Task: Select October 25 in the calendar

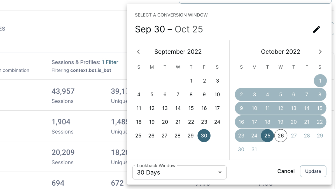Action: [267, 136]
